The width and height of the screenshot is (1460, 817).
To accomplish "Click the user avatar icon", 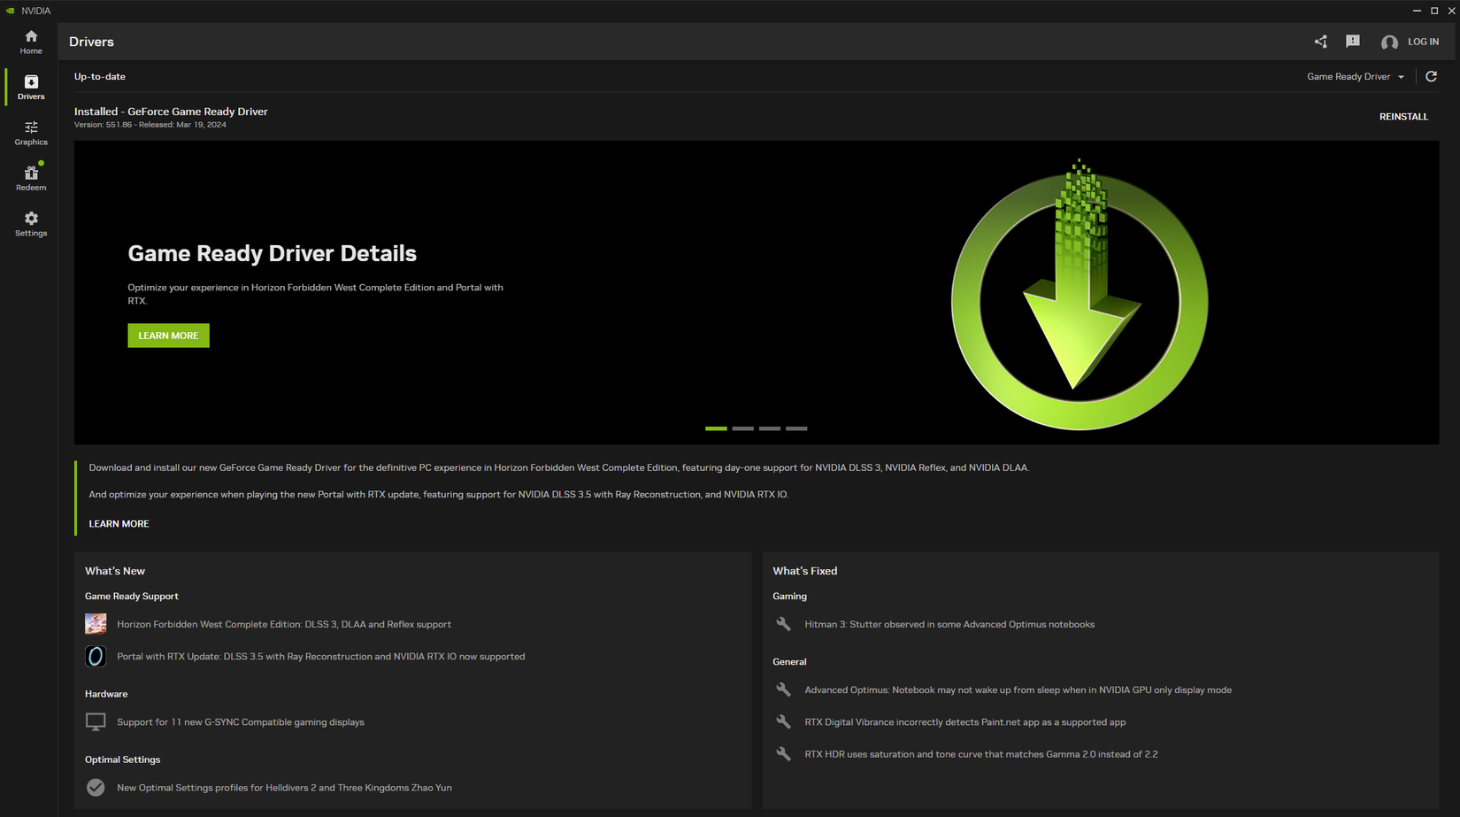I will 1389,42.
